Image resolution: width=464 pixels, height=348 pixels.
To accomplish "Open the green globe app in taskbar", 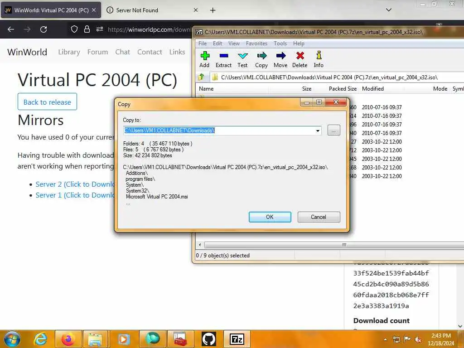I will tap(152, 339).
